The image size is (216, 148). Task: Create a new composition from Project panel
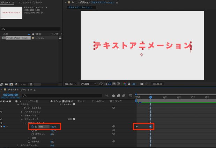point(11,84)
